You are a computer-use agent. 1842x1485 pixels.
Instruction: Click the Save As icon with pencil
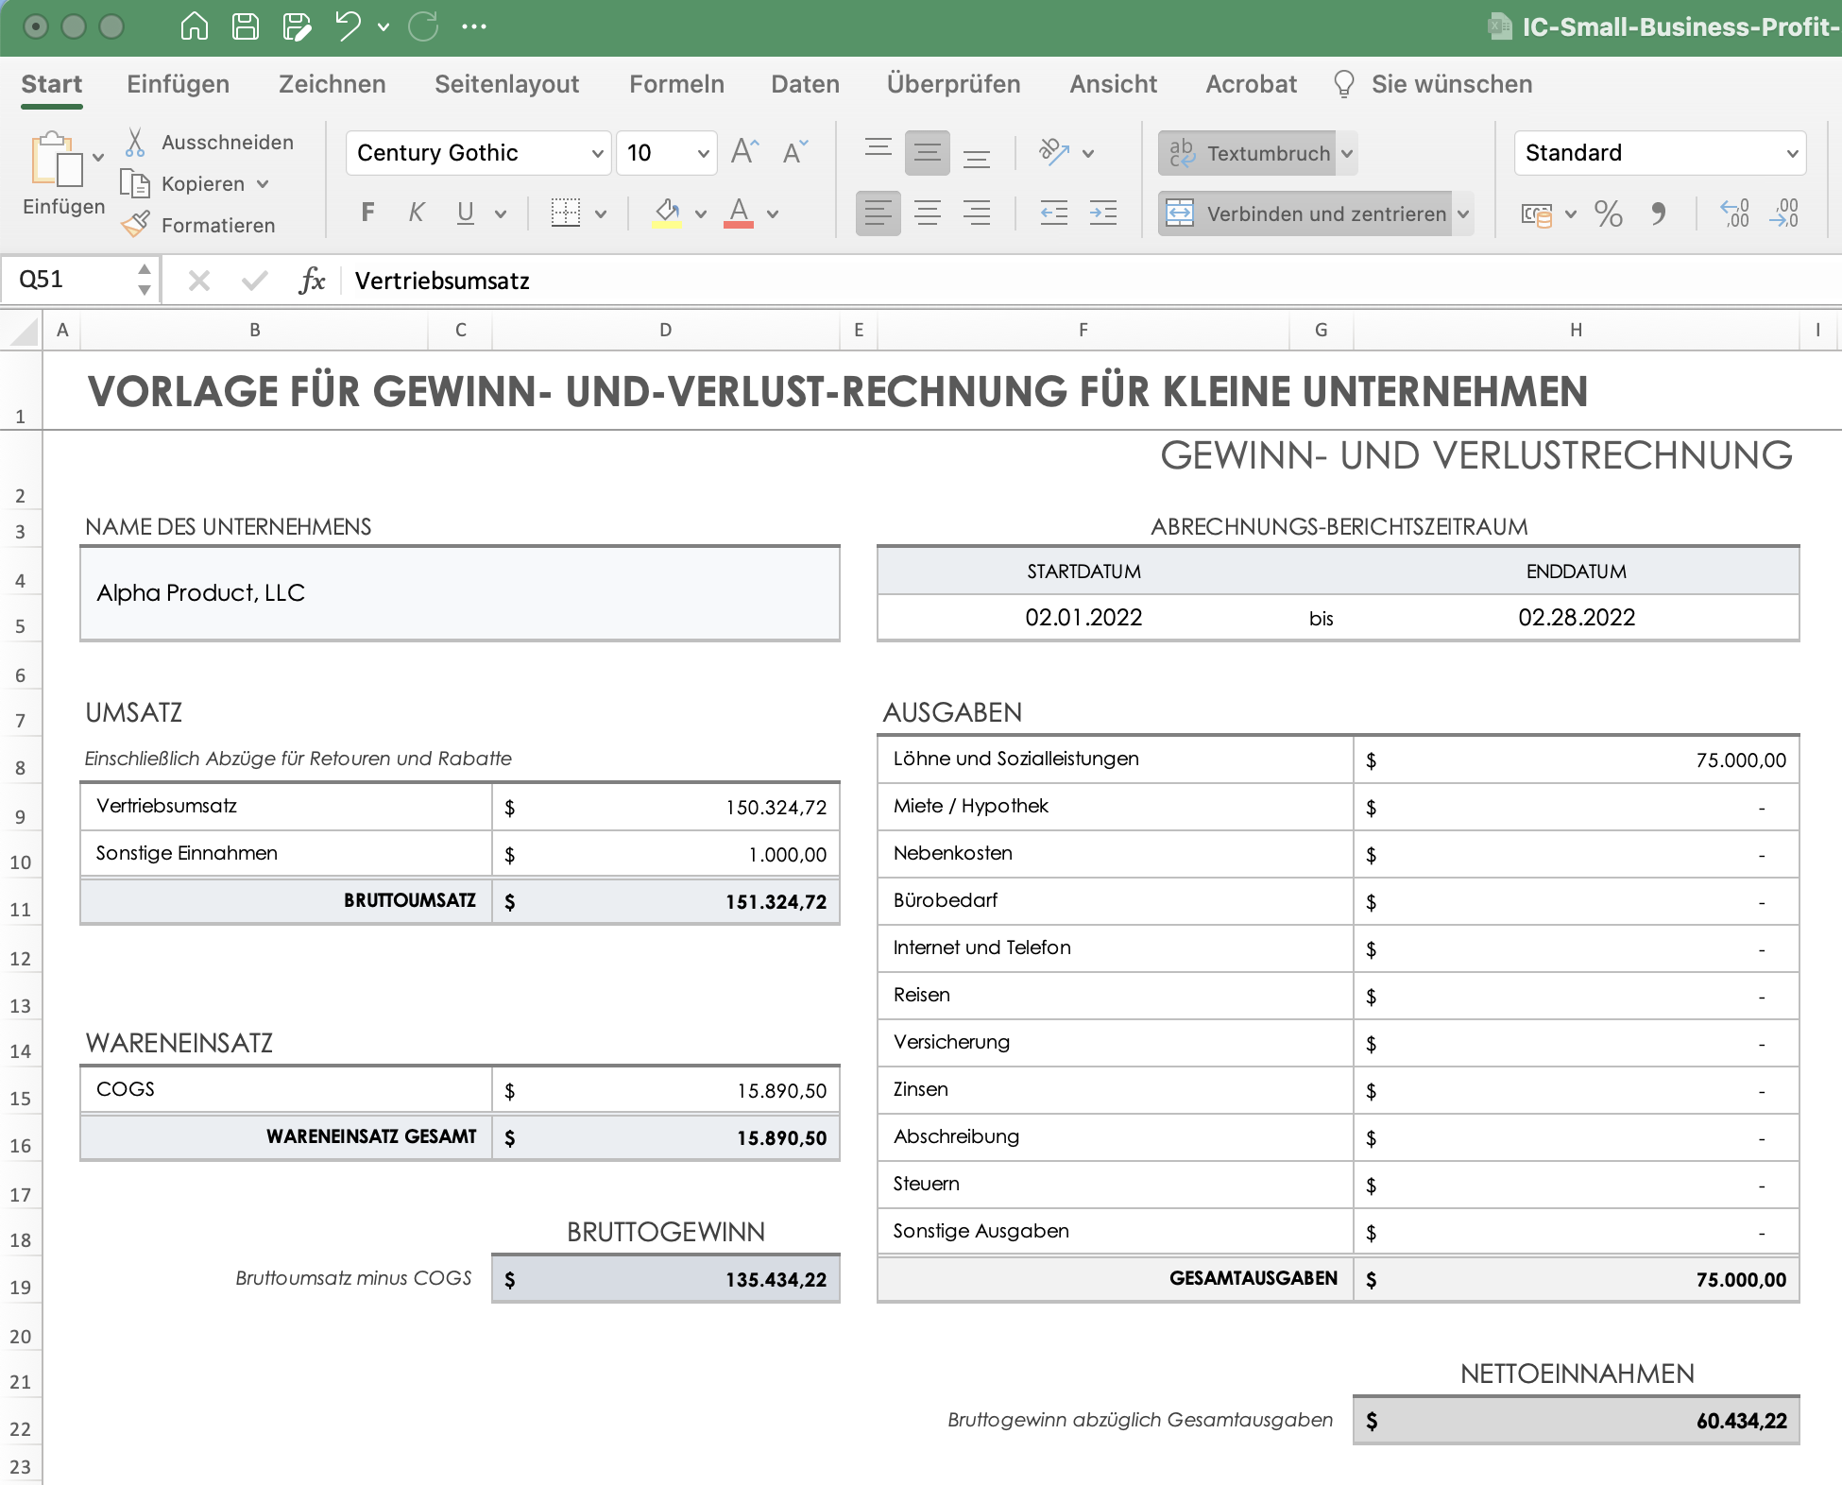297,26
